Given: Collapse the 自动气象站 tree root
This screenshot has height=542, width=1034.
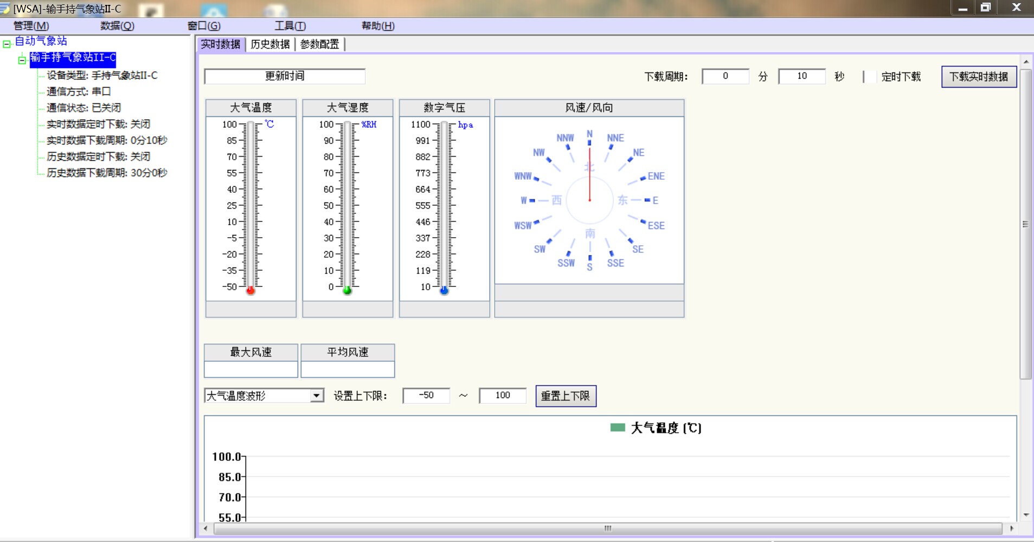Looking at the screenshot, I should 7,44.
